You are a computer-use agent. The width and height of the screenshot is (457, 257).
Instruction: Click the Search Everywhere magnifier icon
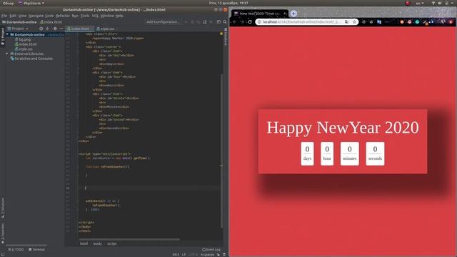(x=225, y=22)
